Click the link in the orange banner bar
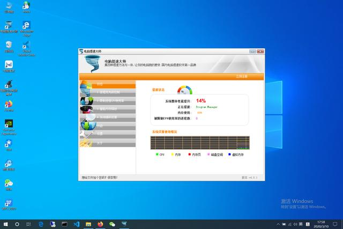This screenshot has height=229, width=343. tap(242, 76)
